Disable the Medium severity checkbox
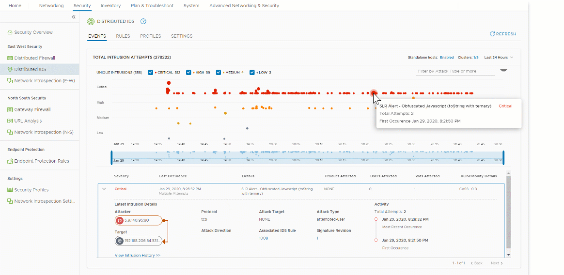This screenshot has width=564, height=275. point(219,73)
